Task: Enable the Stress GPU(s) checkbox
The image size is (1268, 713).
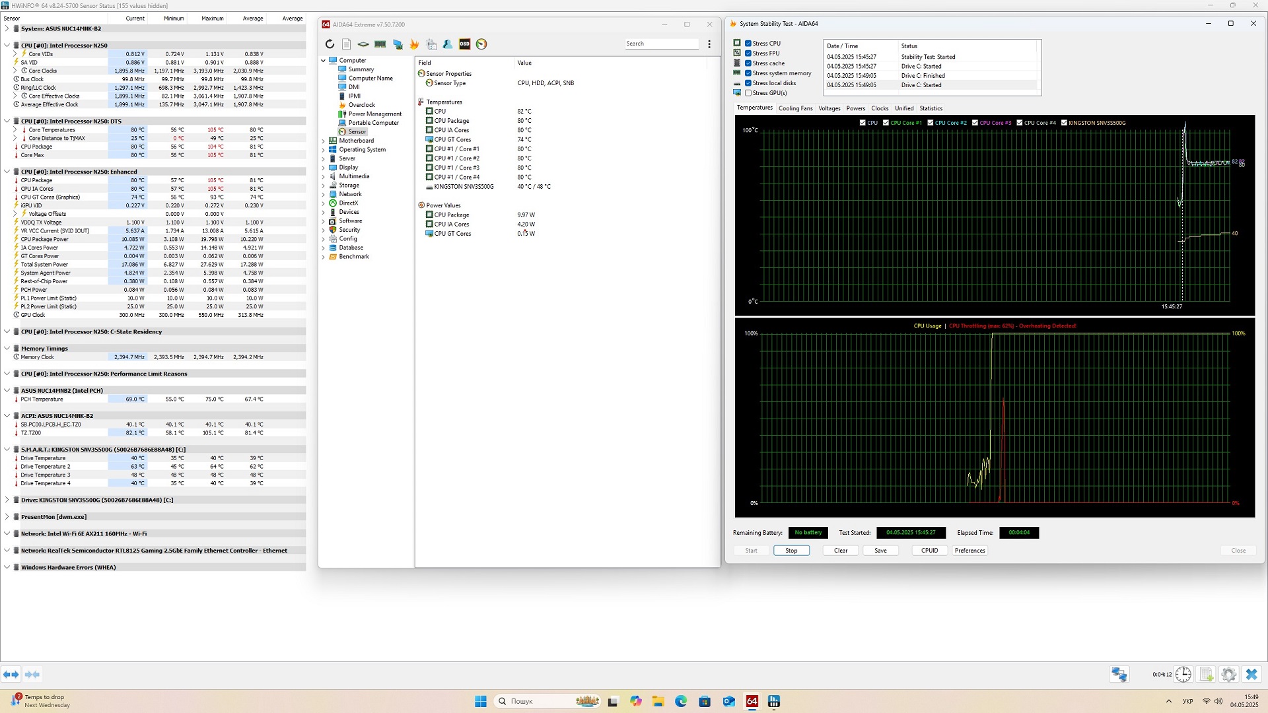Action: pos(748,93)
